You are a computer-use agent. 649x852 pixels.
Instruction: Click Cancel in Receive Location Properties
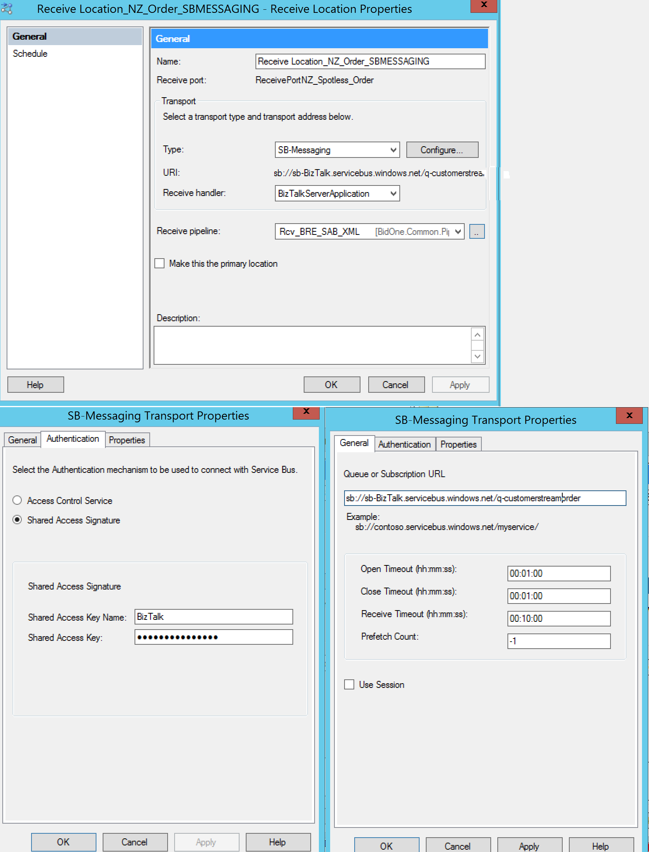(396, 385)
